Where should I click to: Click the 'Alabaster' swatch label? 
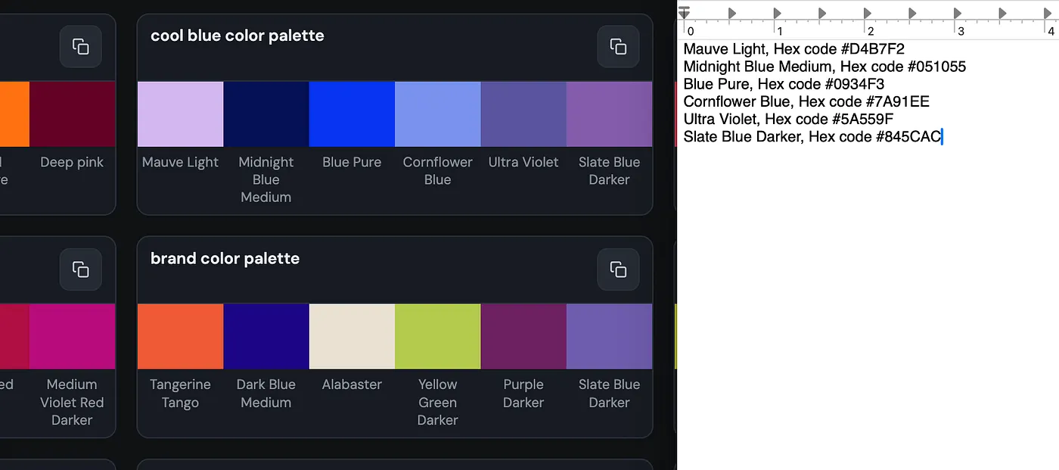coord(352,384)
